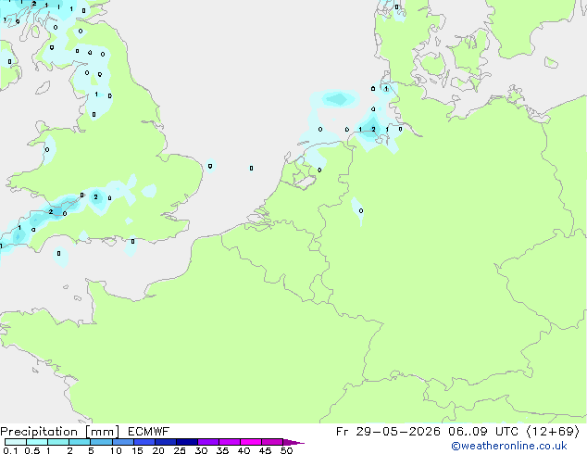
Task: Click the 35 to 40 mm legend swatch
Action: point(230,442)
